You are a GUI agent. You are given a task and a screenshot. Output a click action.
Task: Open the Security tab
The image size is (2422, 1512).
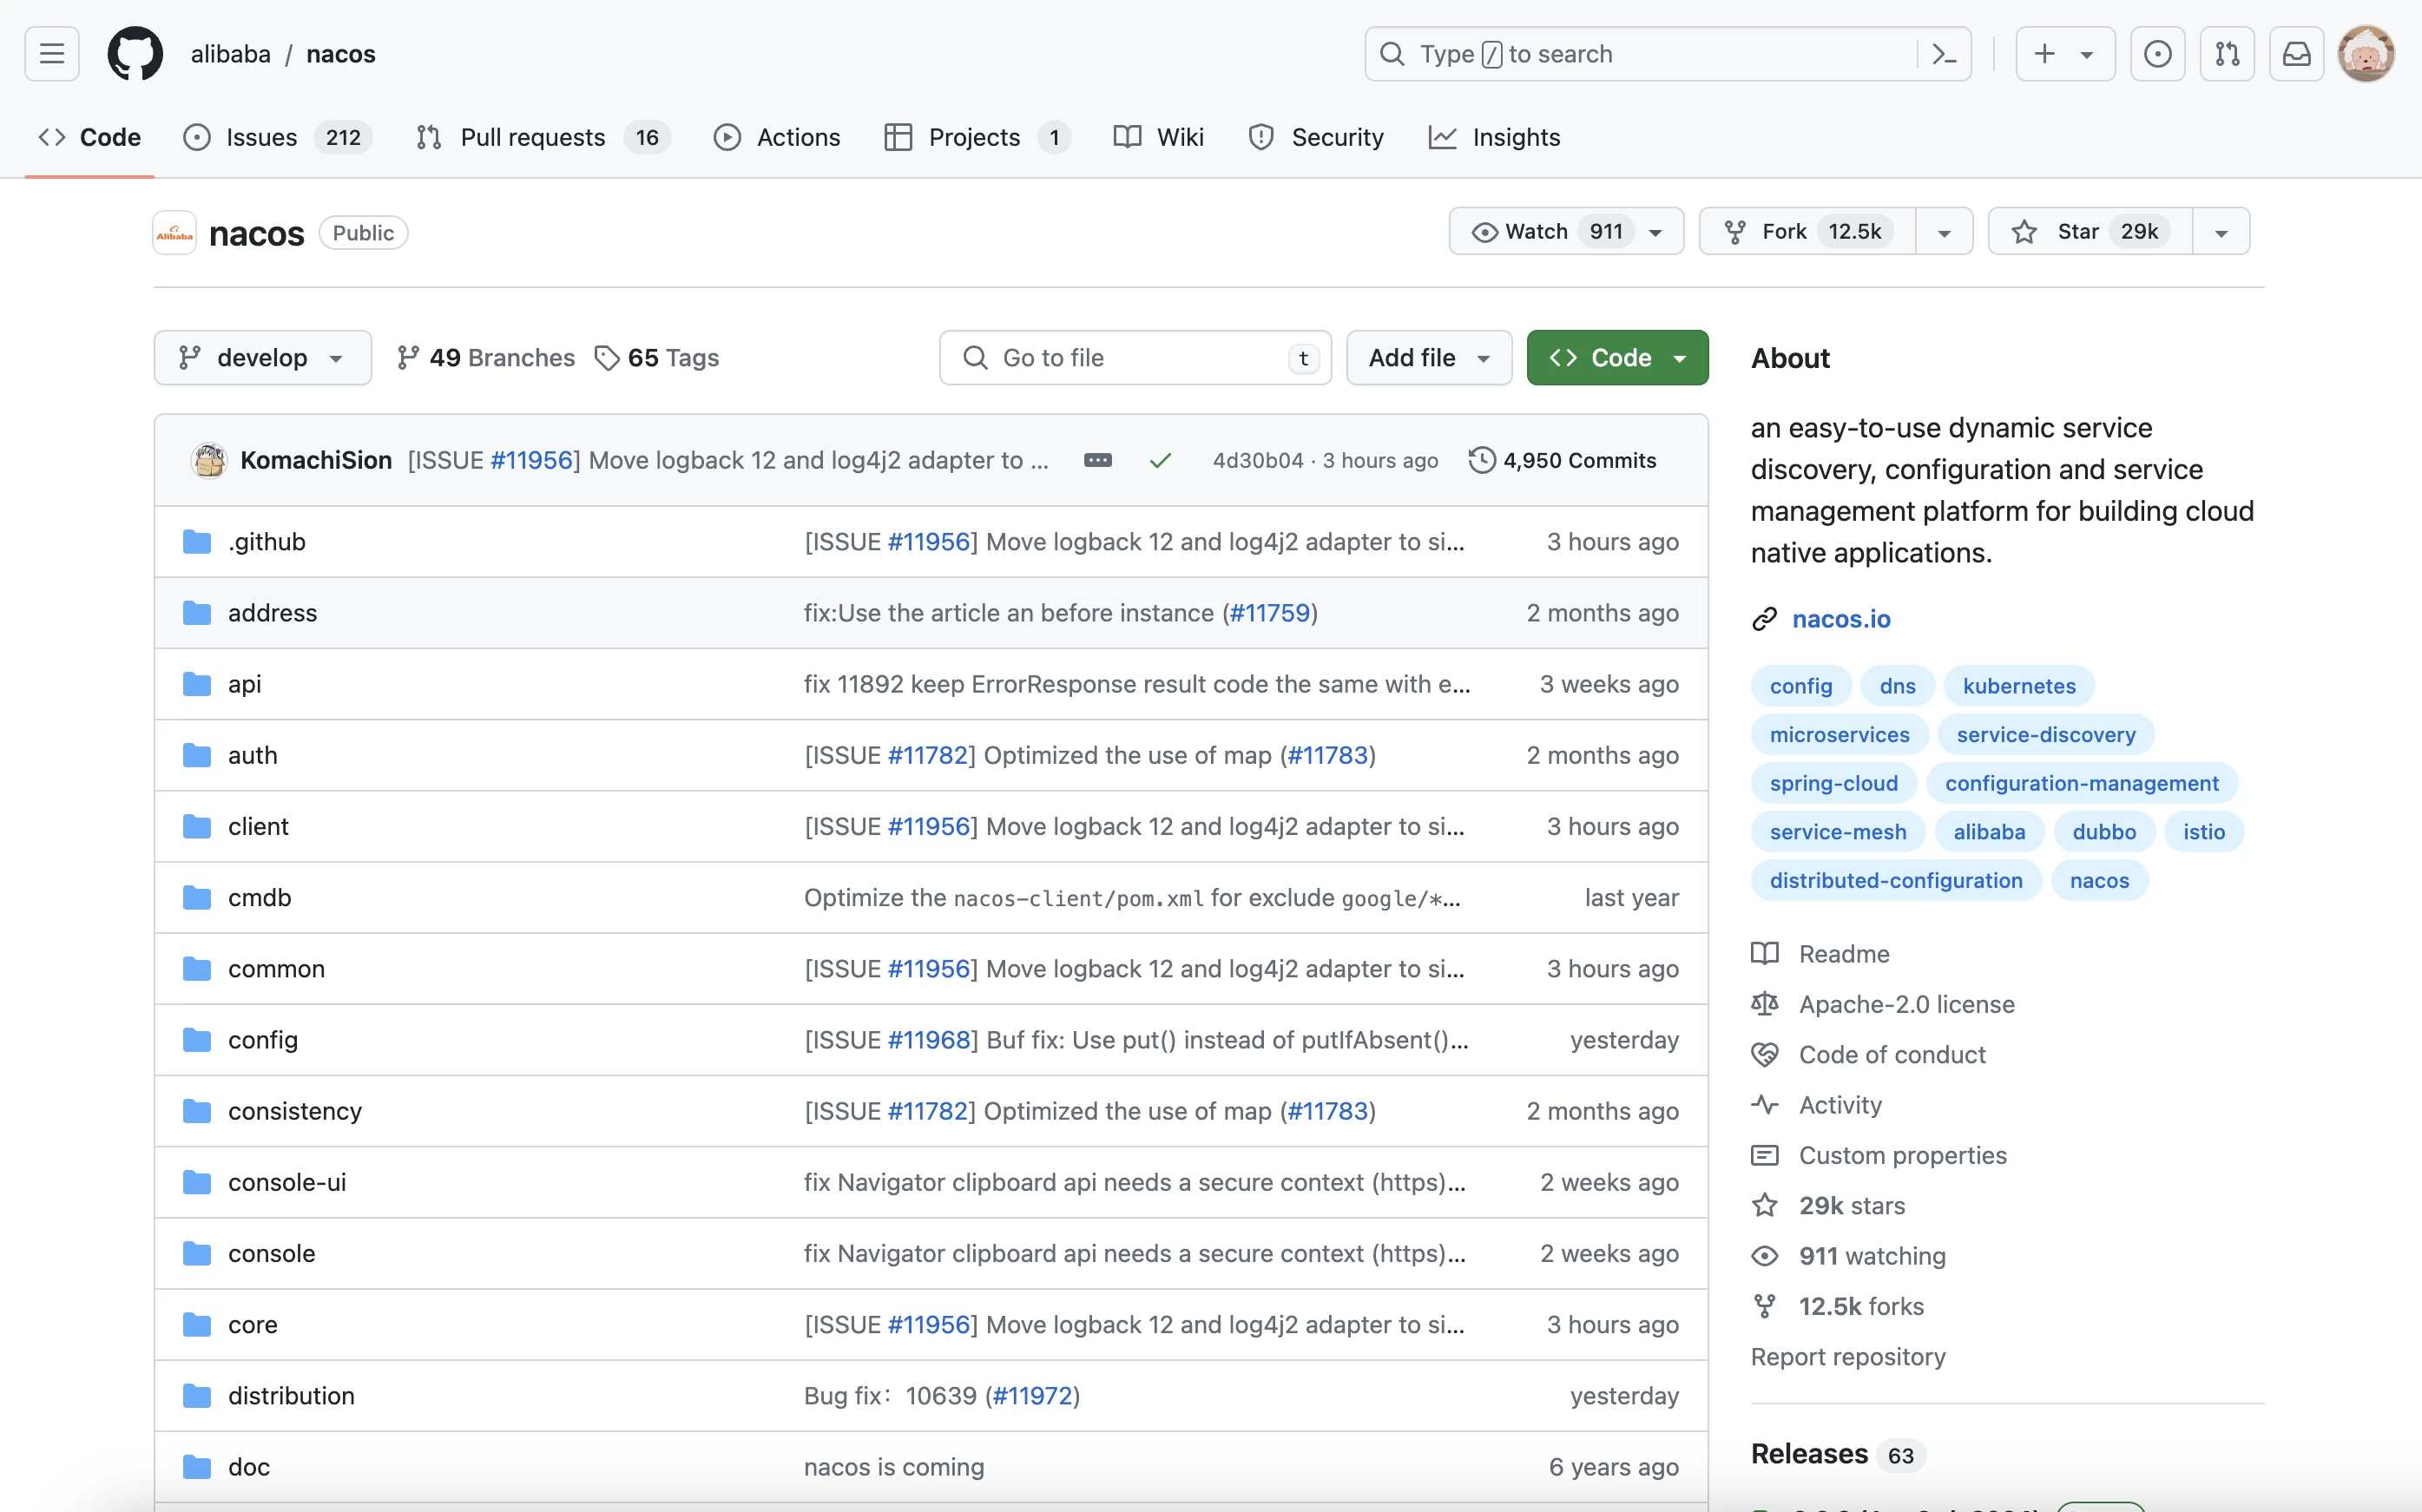click(x=1316, y=137)
